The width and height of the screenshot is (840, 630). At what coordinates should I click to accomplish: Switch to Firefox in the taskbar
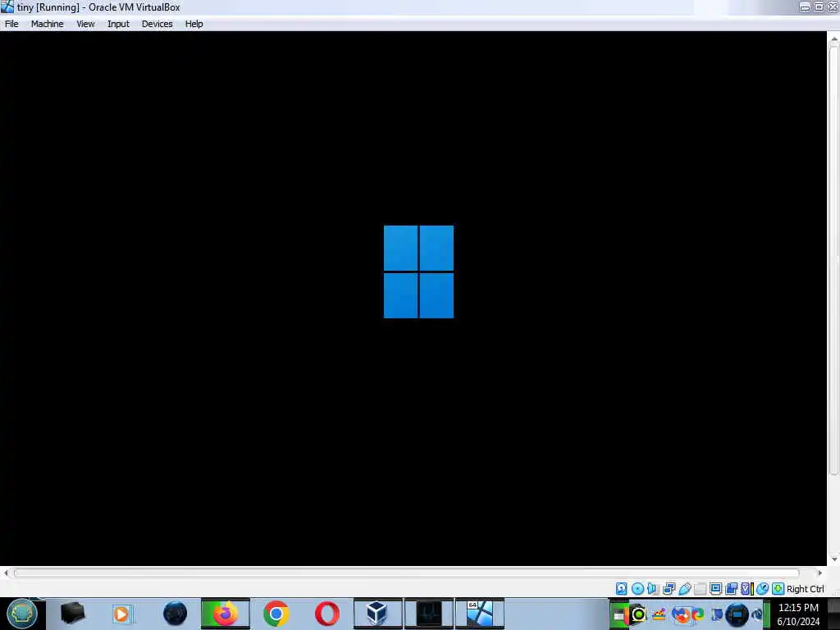tap(225, 614)
